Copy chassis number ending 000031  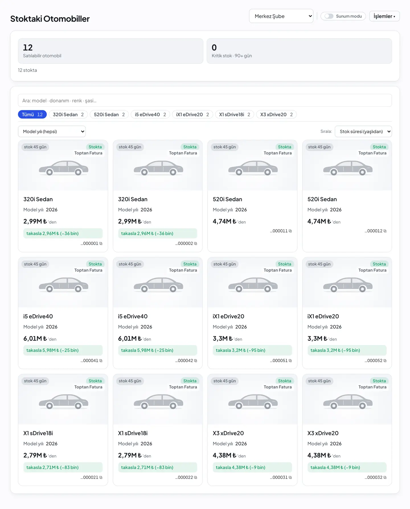coord(290,477)
